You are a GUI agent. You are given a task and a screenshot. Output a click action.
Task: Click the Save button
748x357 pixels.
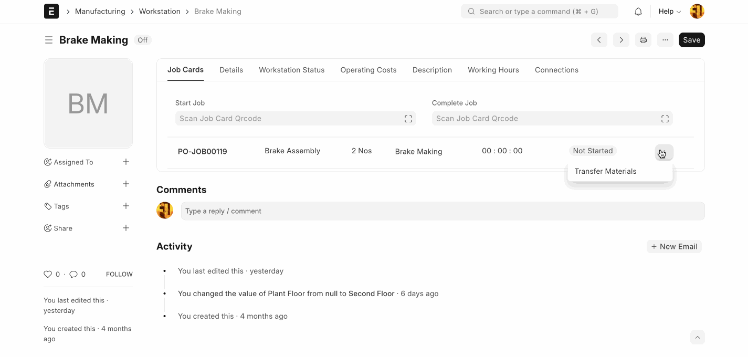(691, 40)
